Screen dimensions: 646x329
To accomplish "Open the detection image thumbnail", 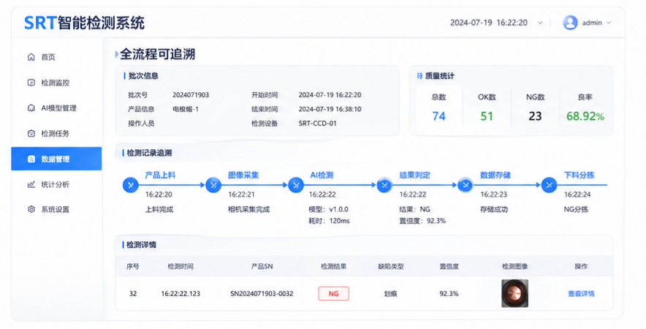I will click(x=515, y=294).
